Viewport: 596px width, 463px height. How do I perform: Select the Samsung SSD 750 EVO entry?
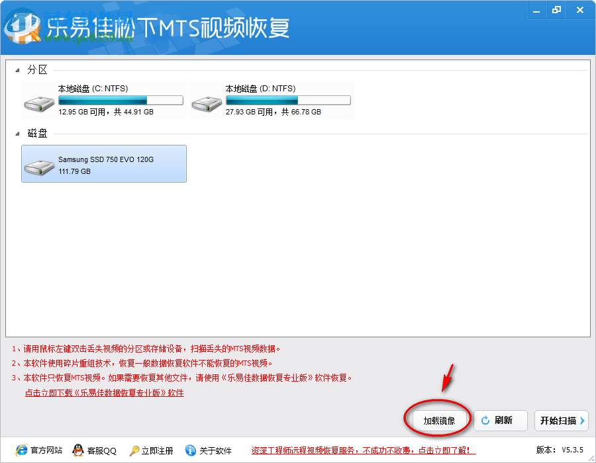point(103,164)
